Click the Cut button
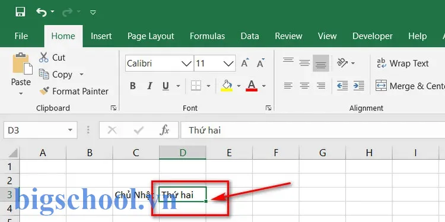 (x=52, y=58)
